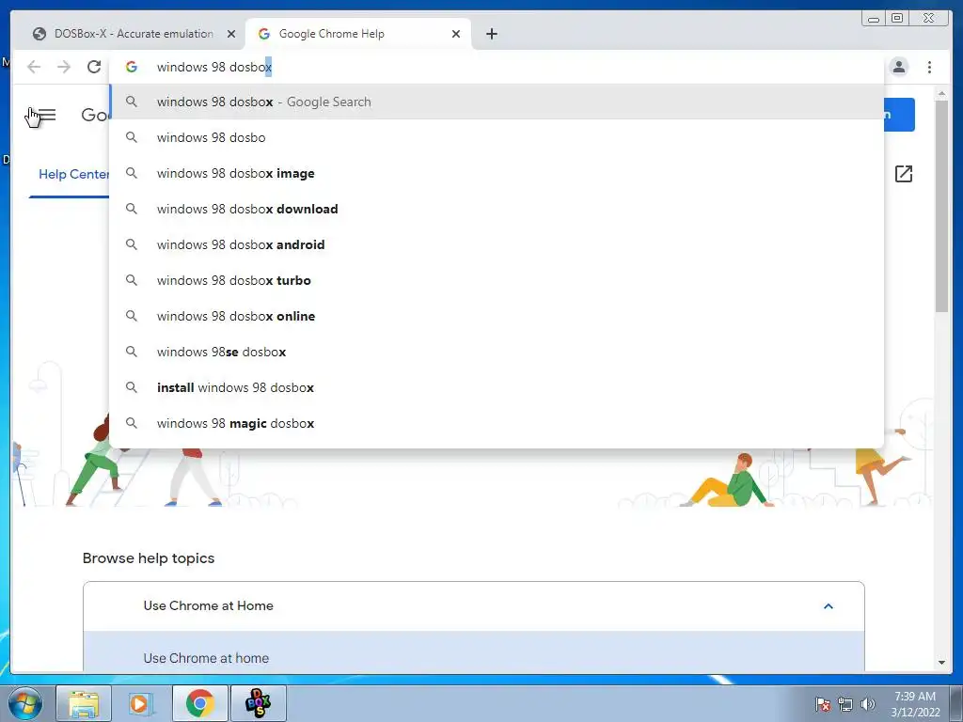This screenshot has height=722, width=963.
Task: Click search icon beside 'windows 98 dosbox image'
Action: click(x=132, y=173)
